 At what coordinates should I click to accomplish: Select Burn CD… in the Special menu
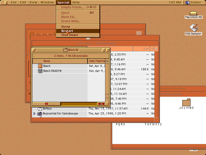(x=78, y=17)
